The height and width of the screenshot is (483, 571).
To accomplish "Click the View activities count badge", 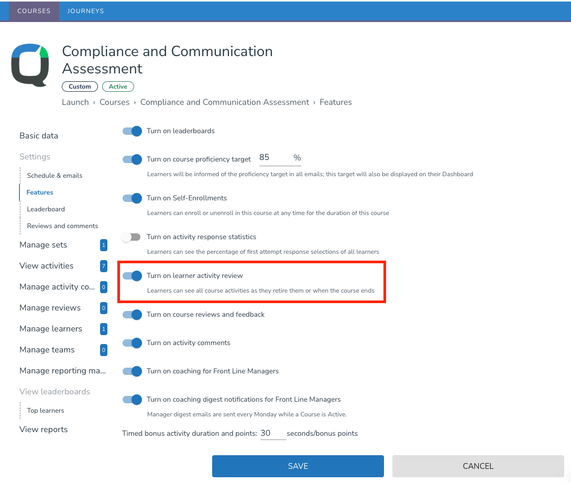I will (103, 266).
